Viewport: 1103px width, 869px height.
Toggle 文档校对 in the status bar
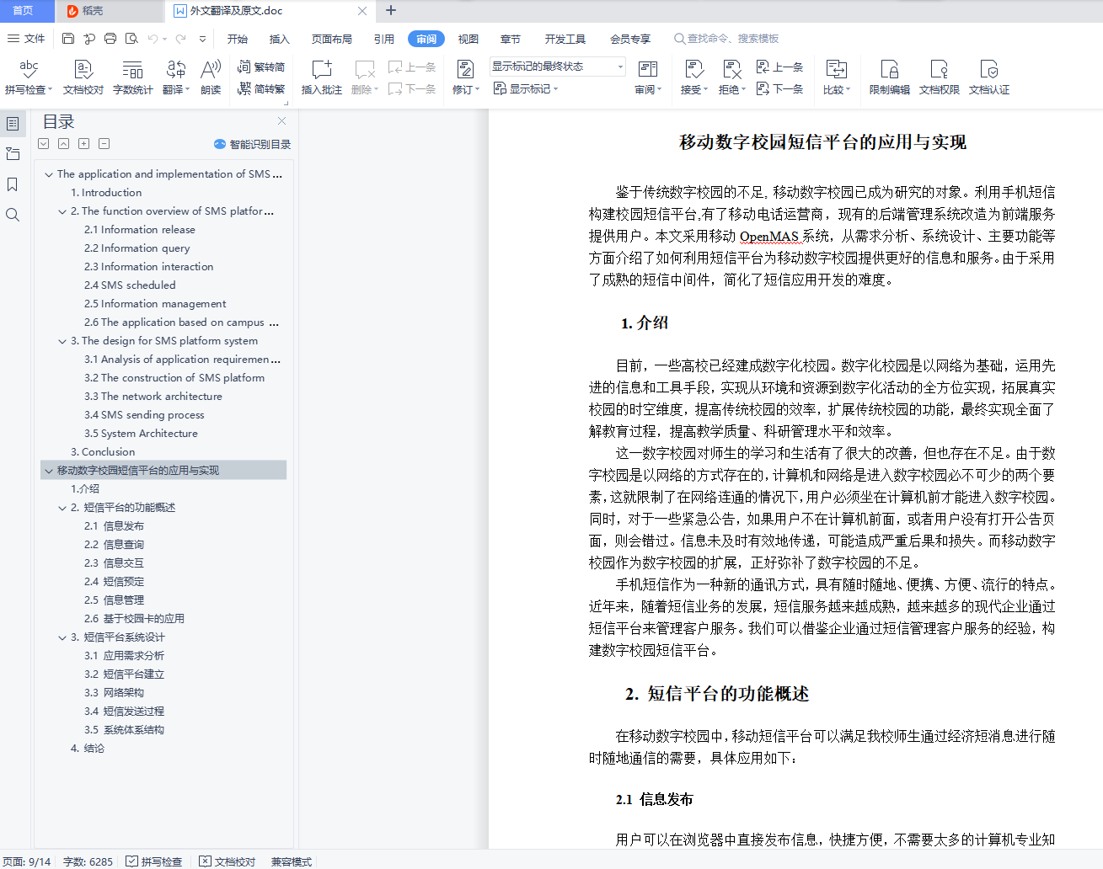click(x=228, y=861)
